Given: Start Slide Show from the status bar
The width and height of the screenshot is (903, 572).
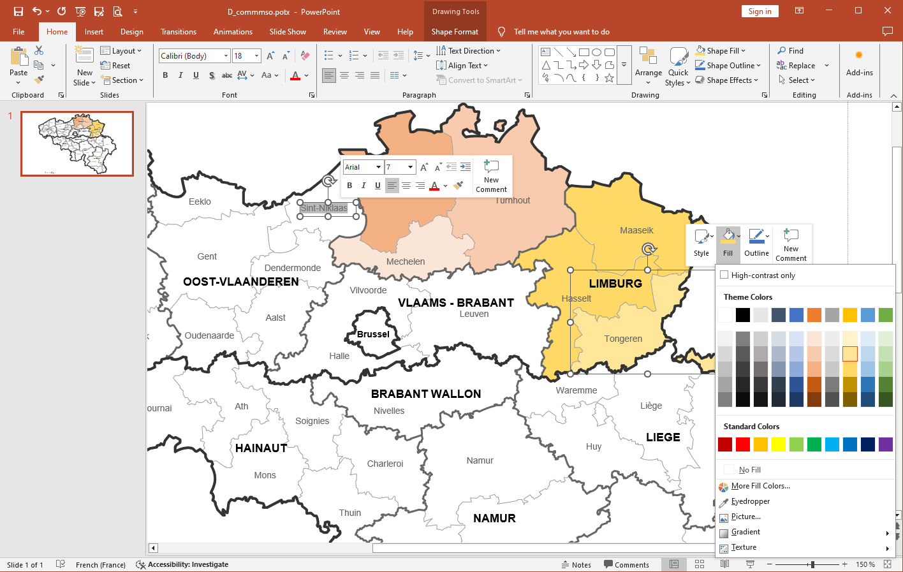Looking at the screenshot, I should coord(751,564).
